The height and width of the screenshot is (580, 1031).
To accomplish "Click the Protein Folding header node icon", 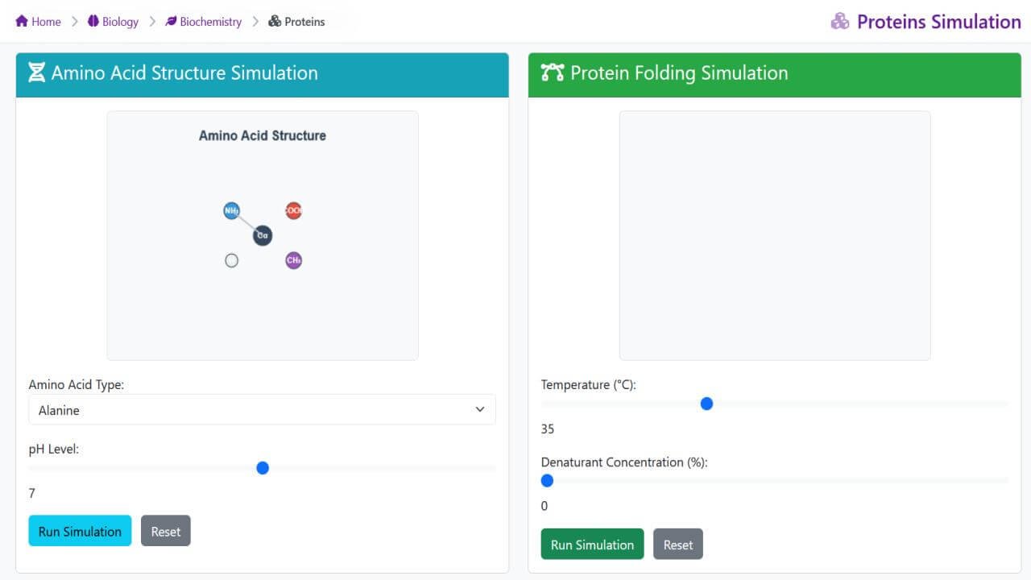I will [x=553, y=73].
